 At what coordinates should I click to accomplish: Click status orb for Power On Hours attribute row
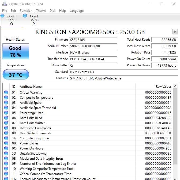tap(6, 148)
